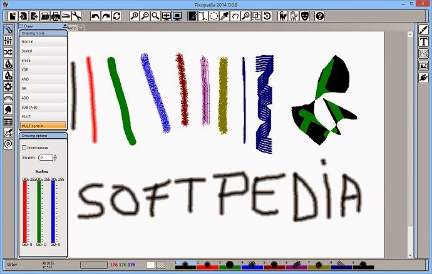
Task: Select the elliptical dashed selection tool
Action: coord(213,16)
